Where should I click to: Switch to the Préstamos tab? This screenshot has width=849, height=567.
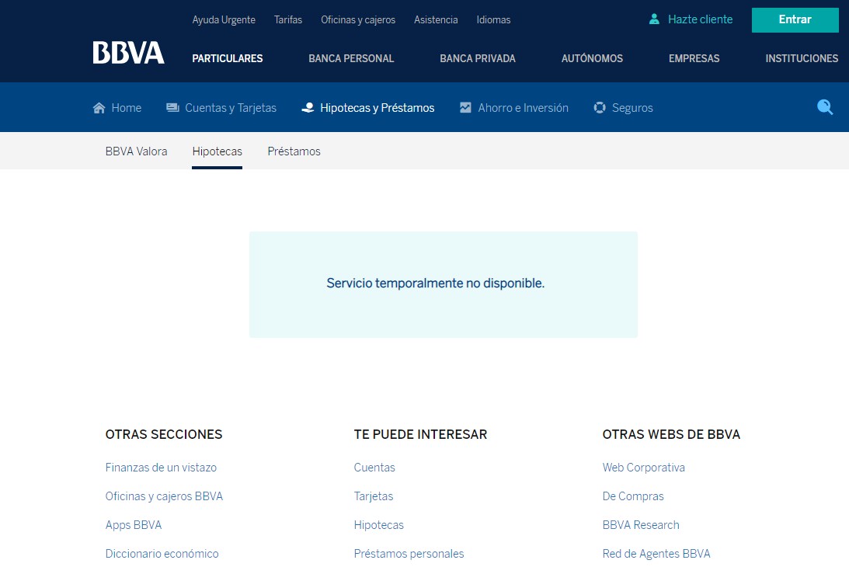(294, 151)
